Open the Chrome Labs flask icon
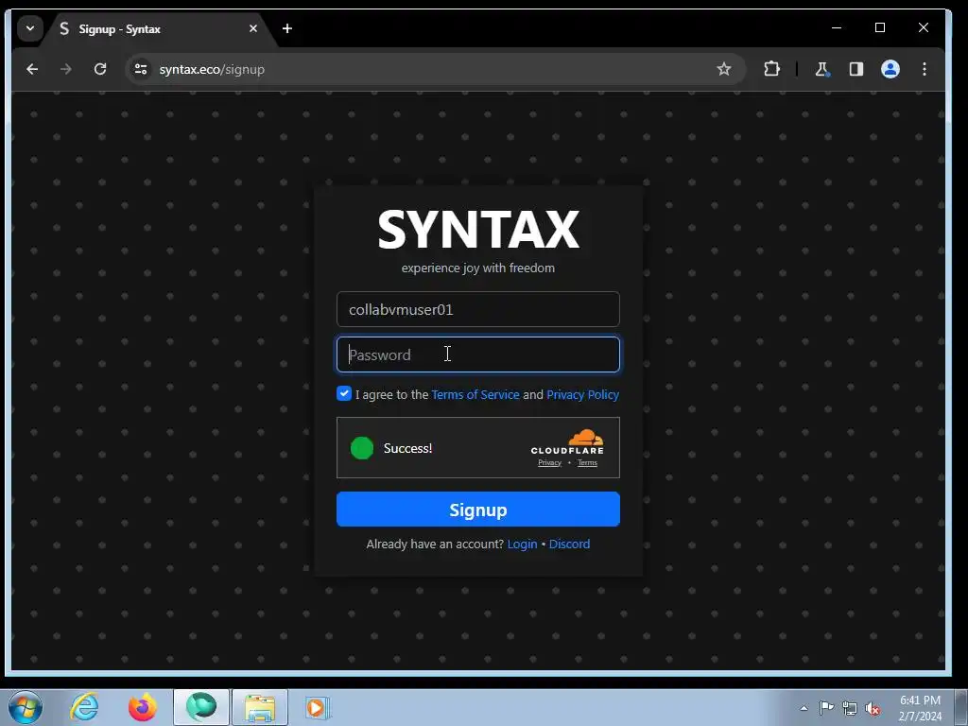 821,69
